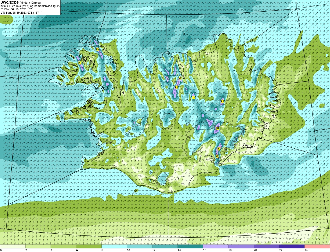This screenshot has height=252, width=330.
Task: Select the light cyan 8–10 m/s legend swatch
Action: coord(114,246)
